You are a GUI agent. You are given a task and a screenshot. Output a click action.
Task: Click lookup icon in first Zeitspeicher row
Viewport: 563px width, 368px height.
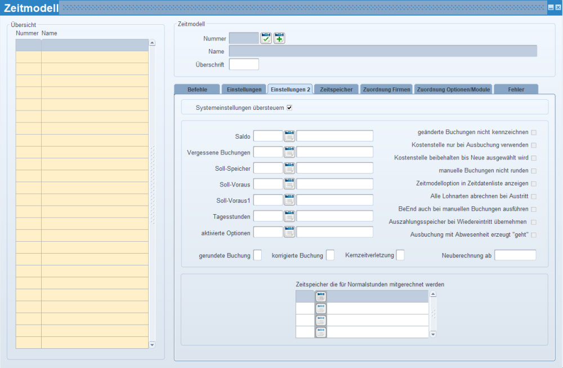tap(321, 296)
